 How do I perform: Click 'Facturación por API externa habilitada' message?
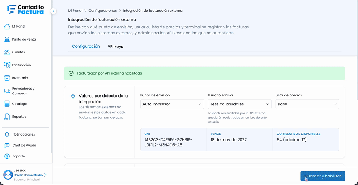click(110, 73)
